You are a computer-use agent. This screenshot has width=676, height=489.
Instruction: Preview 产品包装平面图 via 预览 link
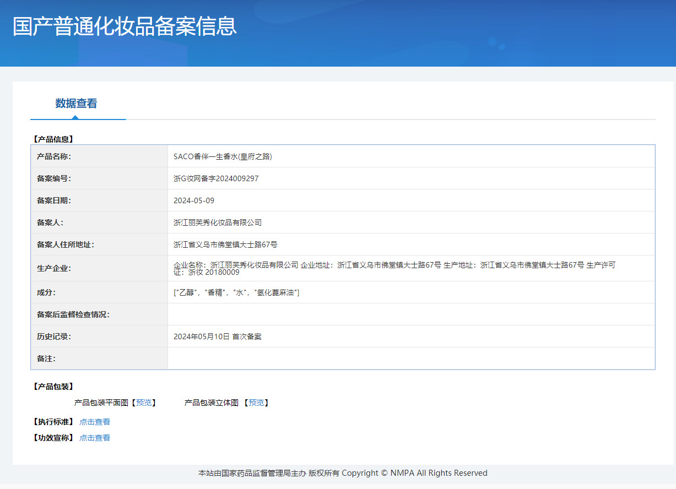[144, 403]
